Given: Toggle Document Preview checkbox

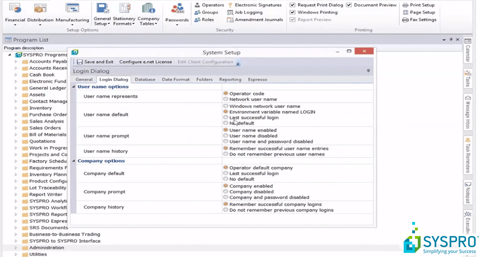Looking at the screenshot, I should coord(349,5).
